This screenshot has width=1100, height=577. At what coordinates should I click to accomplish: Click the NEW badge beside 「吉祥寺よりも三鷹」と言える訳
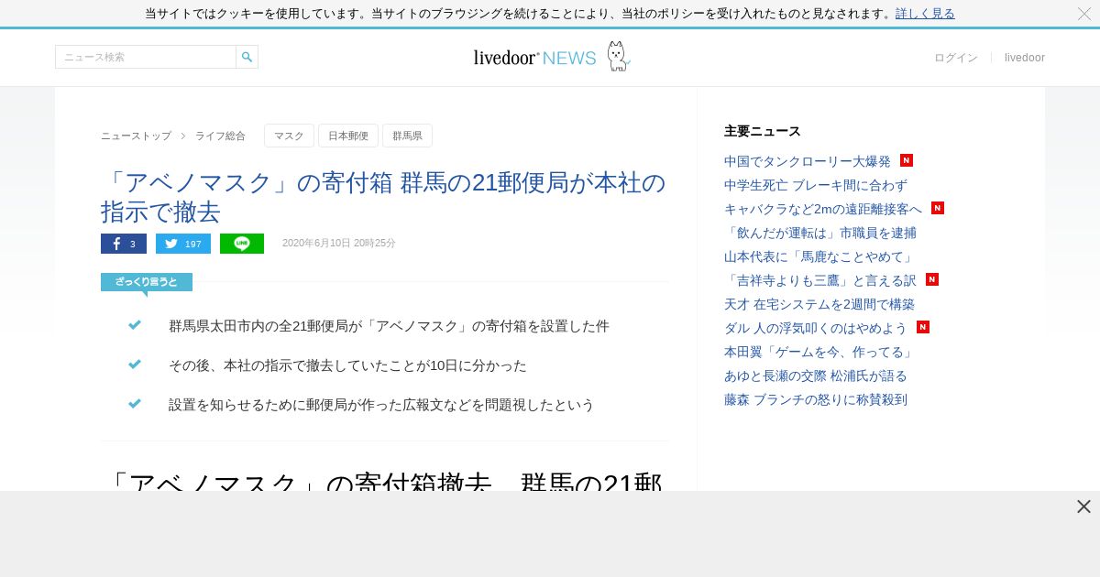[932, 279]
